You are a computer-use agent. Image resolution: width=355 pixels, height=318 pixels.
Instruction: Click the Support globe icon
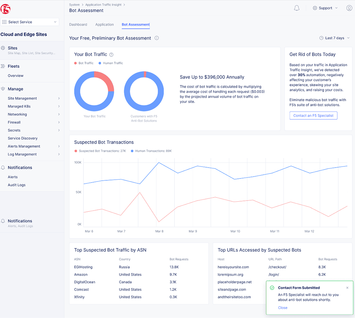[315, 8]
